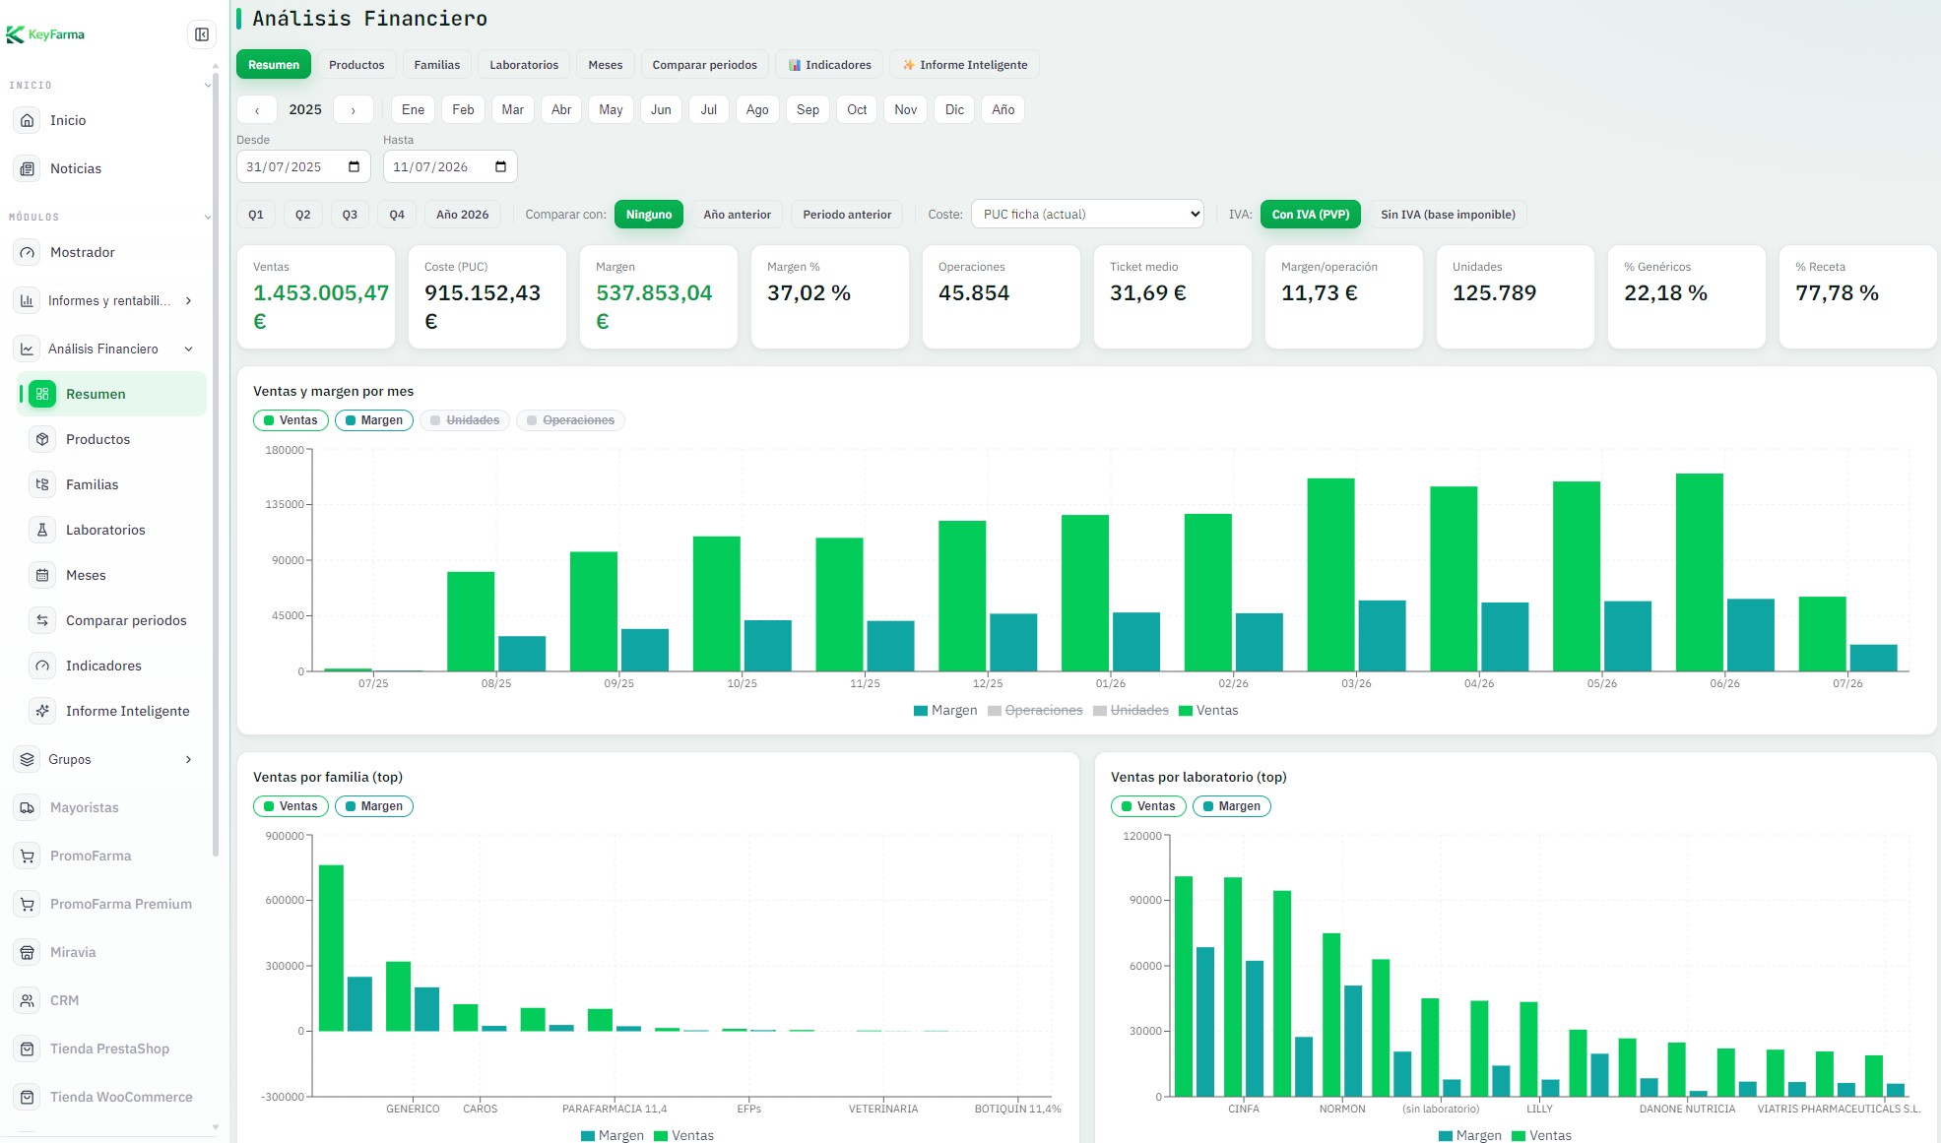Click the Tienda PrestaShop bag icon
The image size is (1941, 1143).
pyautogui.click(x=28, y=1048)
